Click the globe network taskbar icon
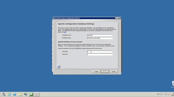Screen dimensions: 174x97 (x=26, y=94)
